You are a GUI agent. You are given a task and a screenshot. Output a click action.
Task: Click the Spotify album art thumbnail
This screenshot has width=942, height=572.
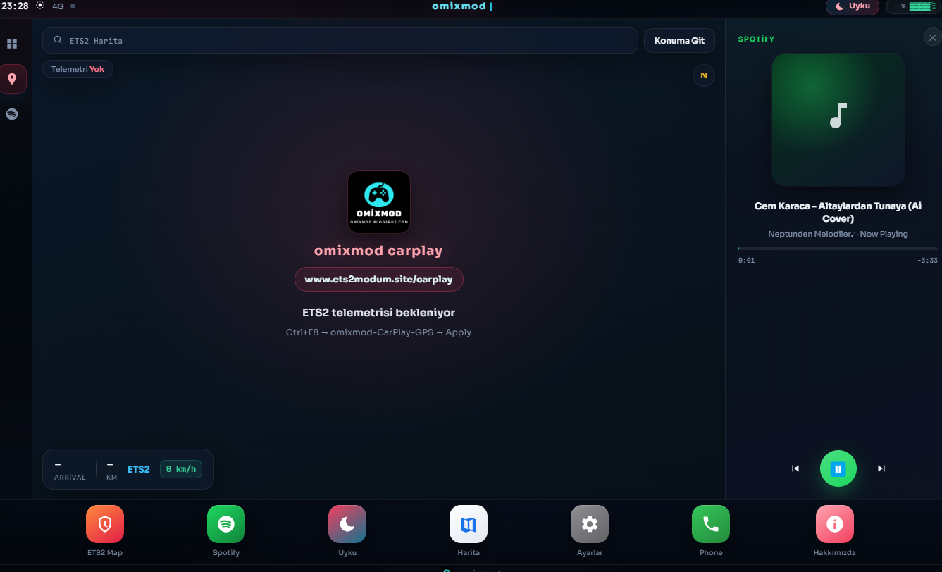point(838,119)
